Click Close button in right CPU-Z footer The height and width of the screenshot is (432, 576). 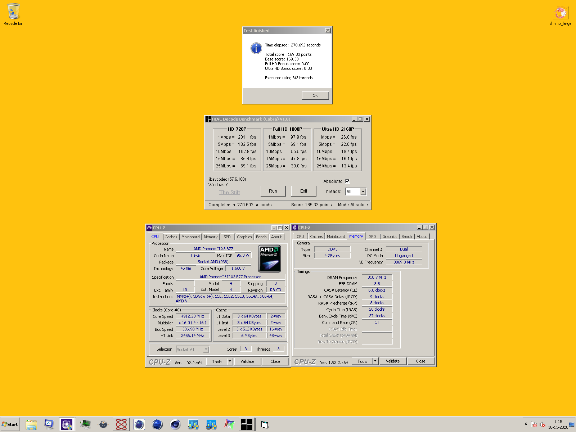click(421, 361)
